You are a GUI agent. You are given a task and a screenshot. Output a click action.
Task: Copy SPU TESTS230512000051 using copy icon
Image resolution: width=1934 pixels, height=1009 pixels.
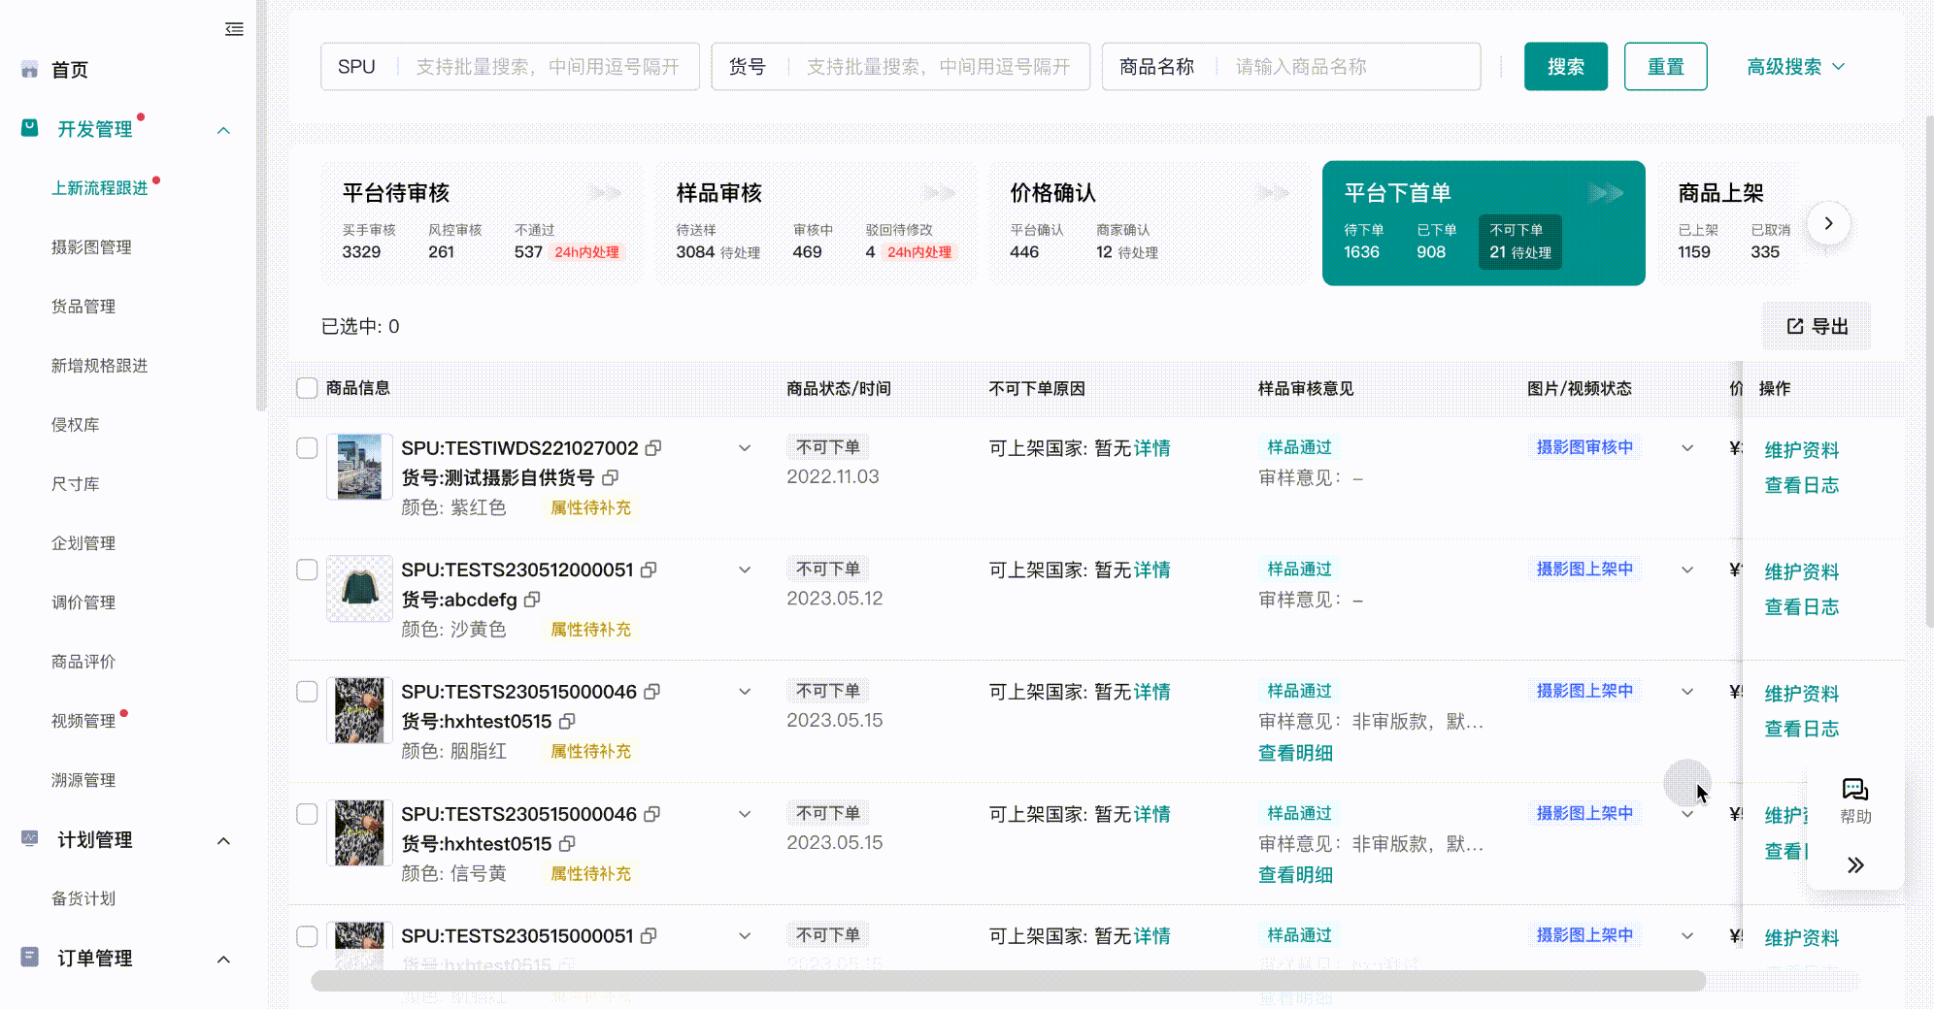click(x=649, y=570)
